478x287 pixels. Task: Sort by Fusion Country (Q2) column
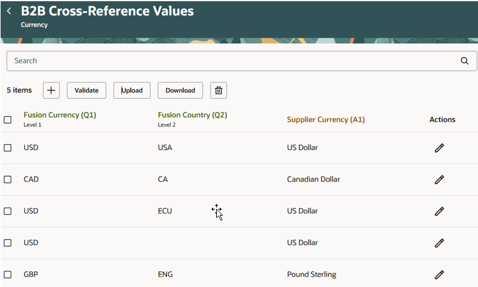click(192, 115)
